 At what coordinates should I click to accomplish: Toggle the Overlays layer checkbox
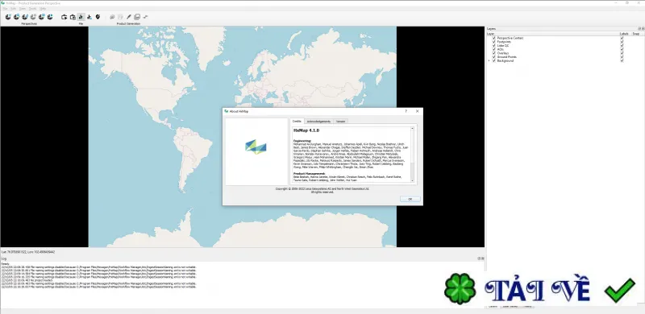click(x=494, y=53)
